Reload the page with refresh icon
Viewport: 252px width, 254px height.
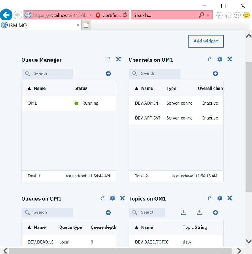point(125,15)
